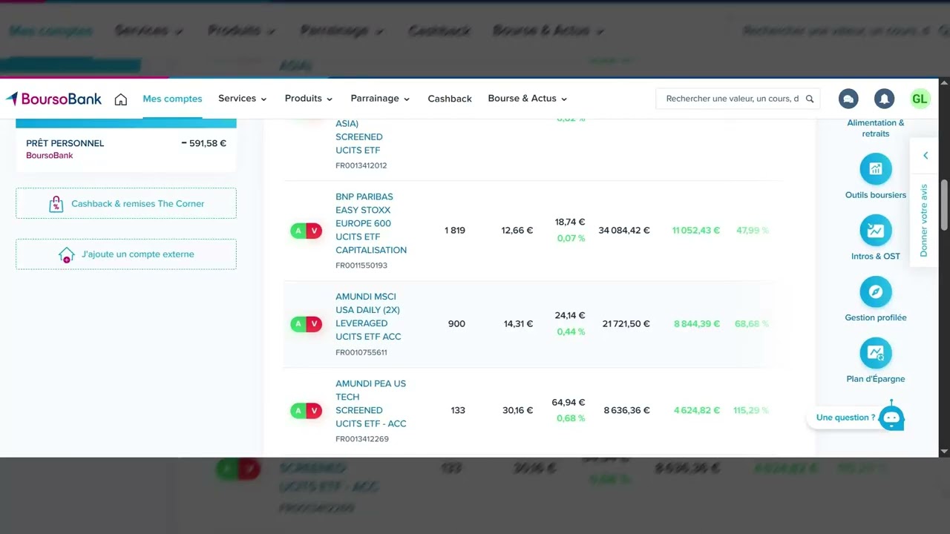The width and height of the screenshot is (950, 534).
Task: Click cost price 30,16 €
Action: 518,410
